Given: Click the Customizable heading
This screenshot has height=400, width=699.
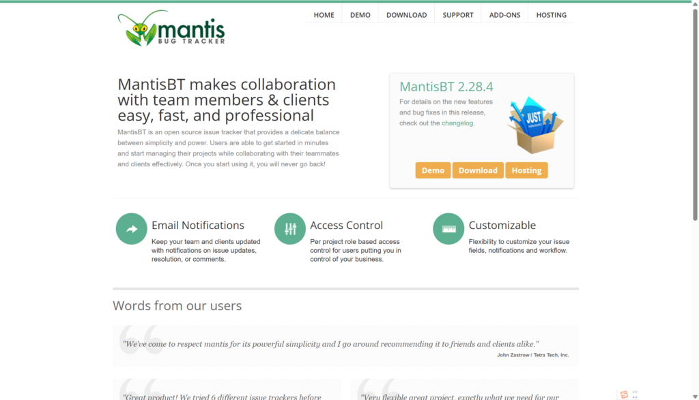Looking at the screenshot, I should pyautogui.click(x=502, y=225).
